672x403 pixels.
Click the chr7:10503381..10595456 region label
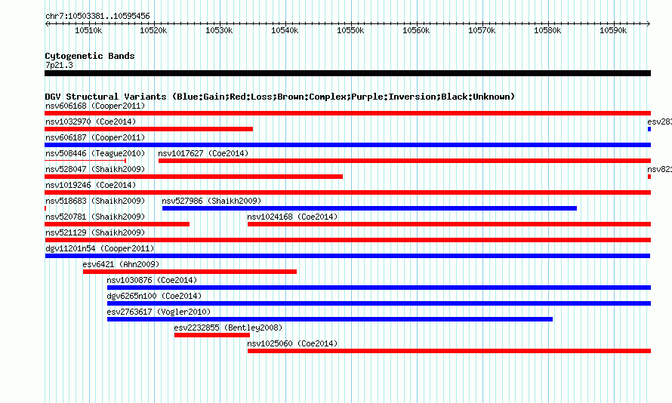pyautogui.click(x=97, y=17)
